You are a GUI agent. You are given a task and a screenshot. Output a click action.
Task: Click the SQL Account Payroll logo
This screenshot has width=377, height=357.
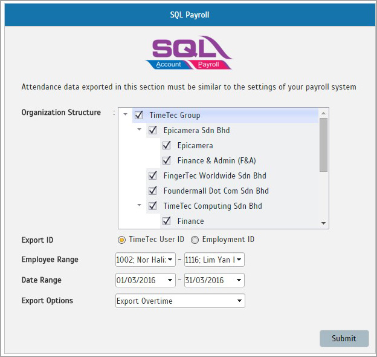[188, 53]
